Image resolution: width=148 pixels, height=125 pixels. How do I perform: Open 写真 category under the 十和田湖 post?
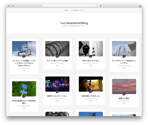24,108
